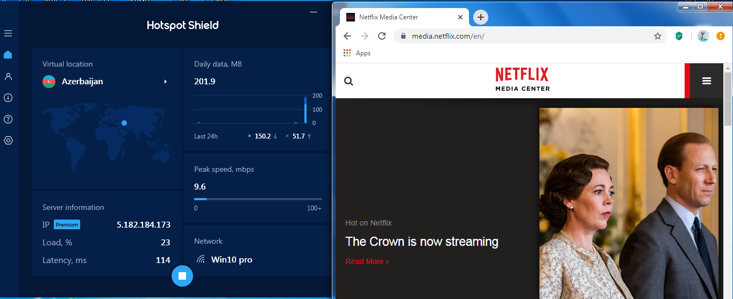Bookmark this page with the star icon
Viewport: 733px width, 299px height.
click(657, 36)
